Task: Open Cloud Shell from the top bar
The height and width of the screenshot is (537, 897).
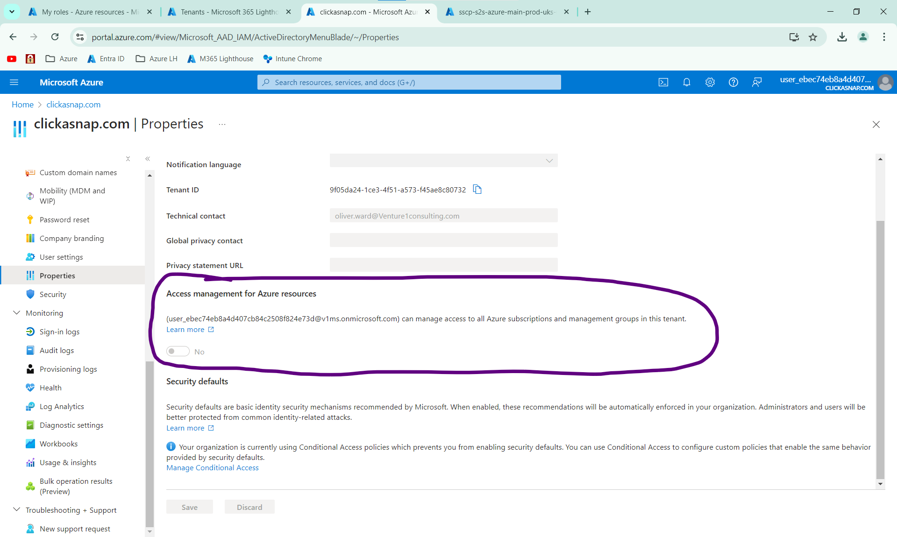Action: coord(663,82)
